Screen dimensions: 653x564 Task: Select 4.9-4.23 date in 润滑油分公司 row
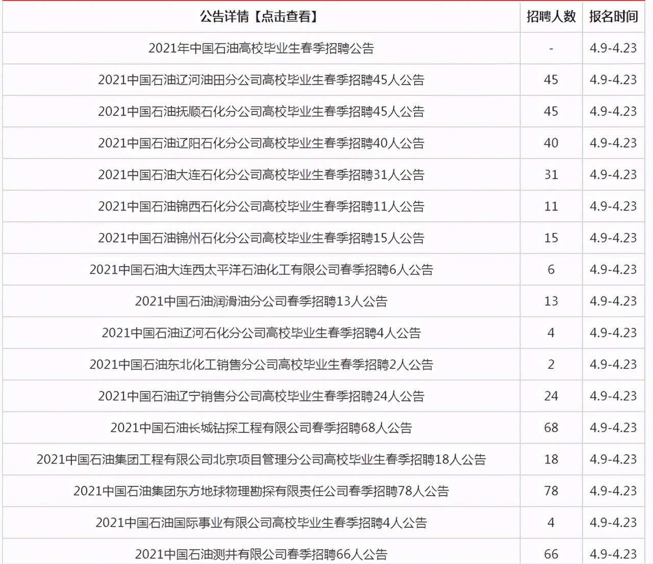(x=614, y=301)
